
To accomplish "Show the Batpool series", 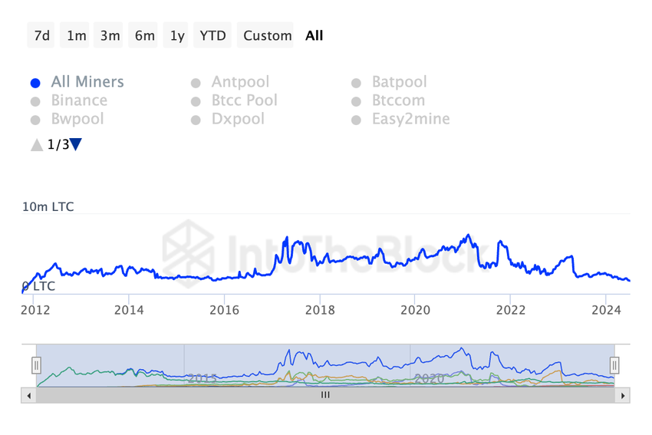I will coord(399,82).
